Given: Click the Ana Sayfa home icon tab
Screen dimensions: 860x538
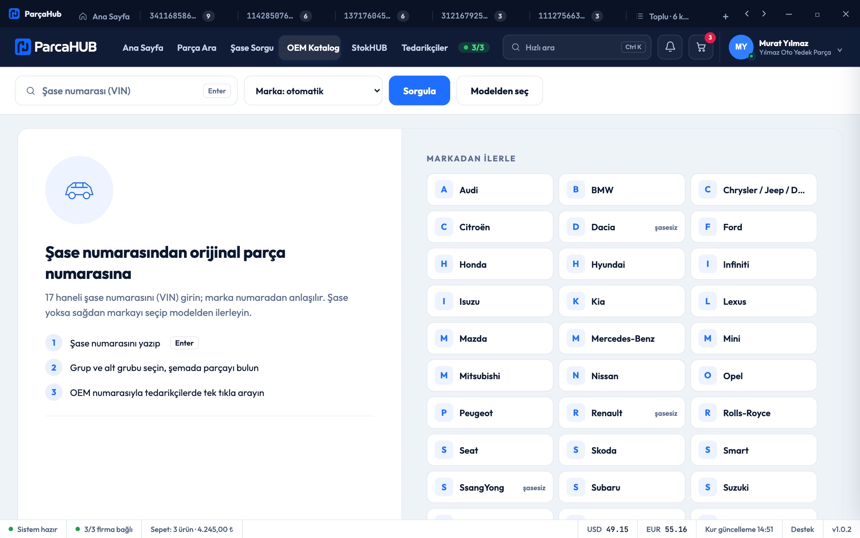Looking at the screenshot, I should [x=104, y=16].
